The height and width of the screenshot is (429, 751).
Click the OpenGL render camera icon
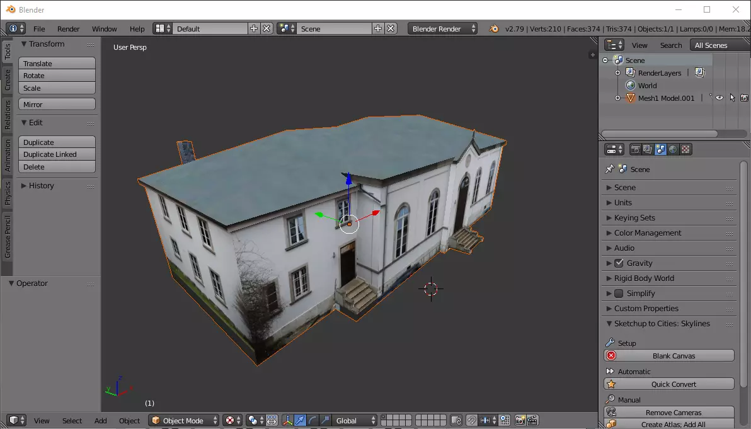coord(520,420)
